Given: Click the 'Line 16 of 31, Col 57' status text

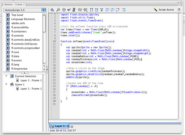Looking at the screenshot, I should point(63,131).
